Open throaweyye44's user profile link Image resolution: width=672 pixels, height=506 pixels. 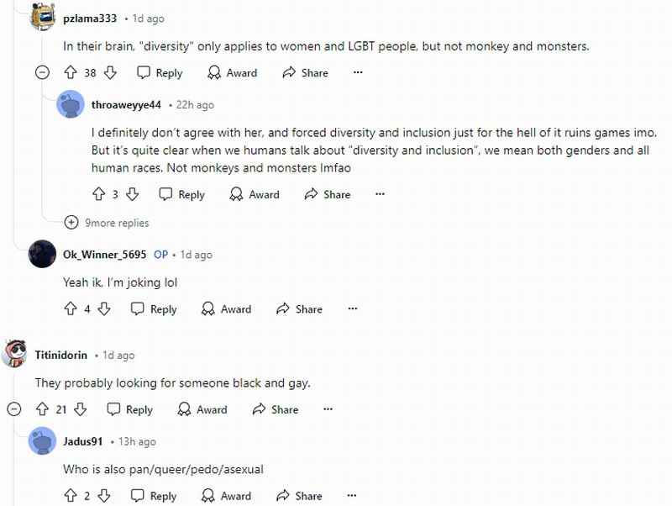coord(126,104)
